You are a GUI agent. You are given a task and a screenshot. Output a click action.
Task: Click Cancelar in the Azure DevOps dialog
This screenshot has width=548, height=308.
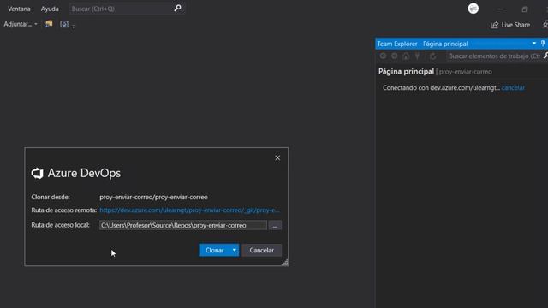click(261, 250)
